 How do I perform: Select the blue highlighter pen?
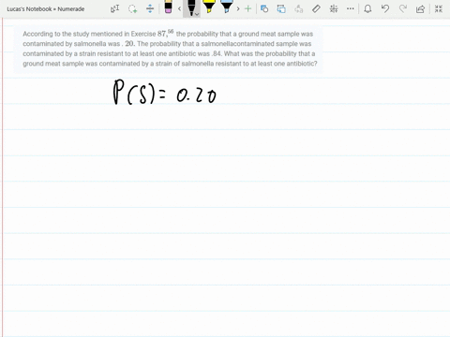(x=226, y=7)
